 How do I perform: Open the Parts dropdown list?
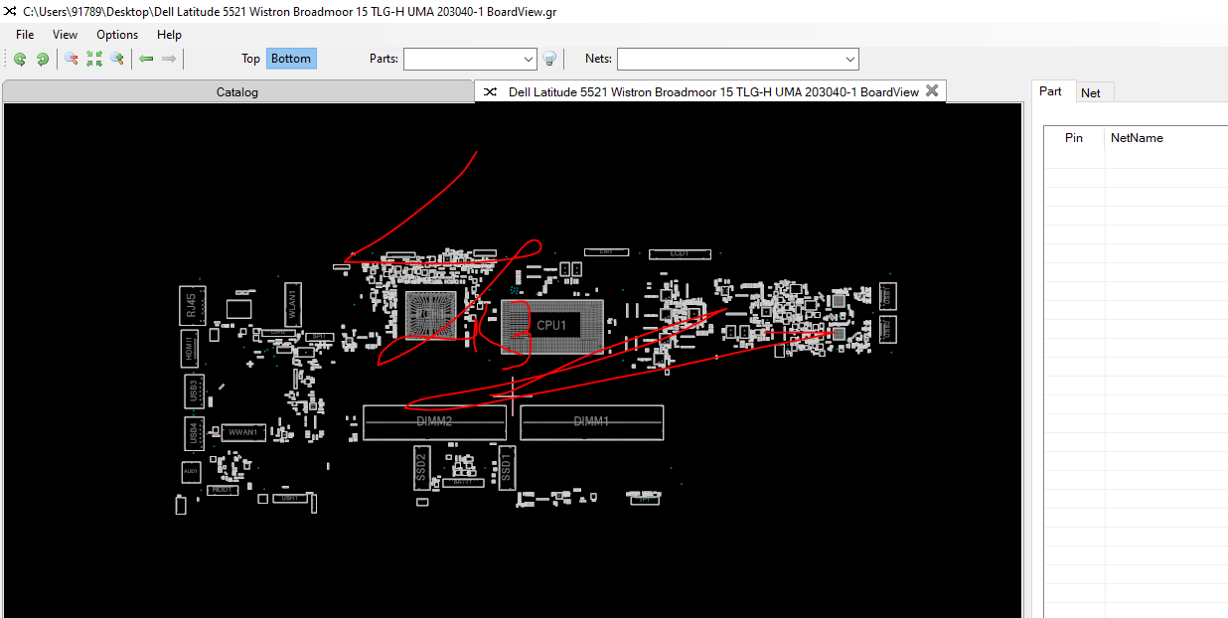(x=529, y=60)
